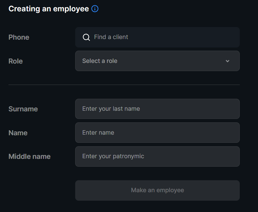Select the Enter your patronymic field
Viewport: 258px width, 212px height.
pyautogui.click(x=157, y=156)
